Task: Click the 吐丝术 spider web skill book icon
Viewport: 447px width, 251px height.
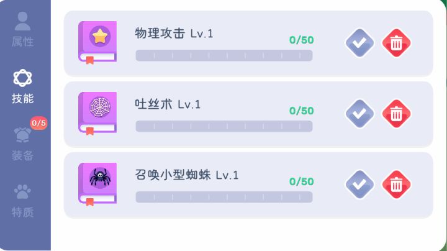Action: pos(97,112)
